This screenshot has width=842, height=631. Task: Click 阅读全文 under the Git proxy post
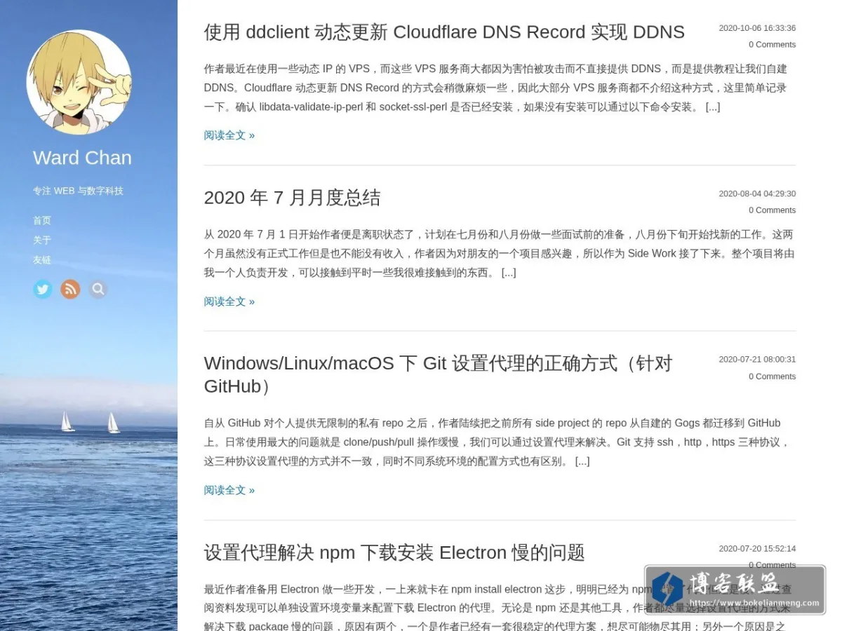(x=229, y=490)
